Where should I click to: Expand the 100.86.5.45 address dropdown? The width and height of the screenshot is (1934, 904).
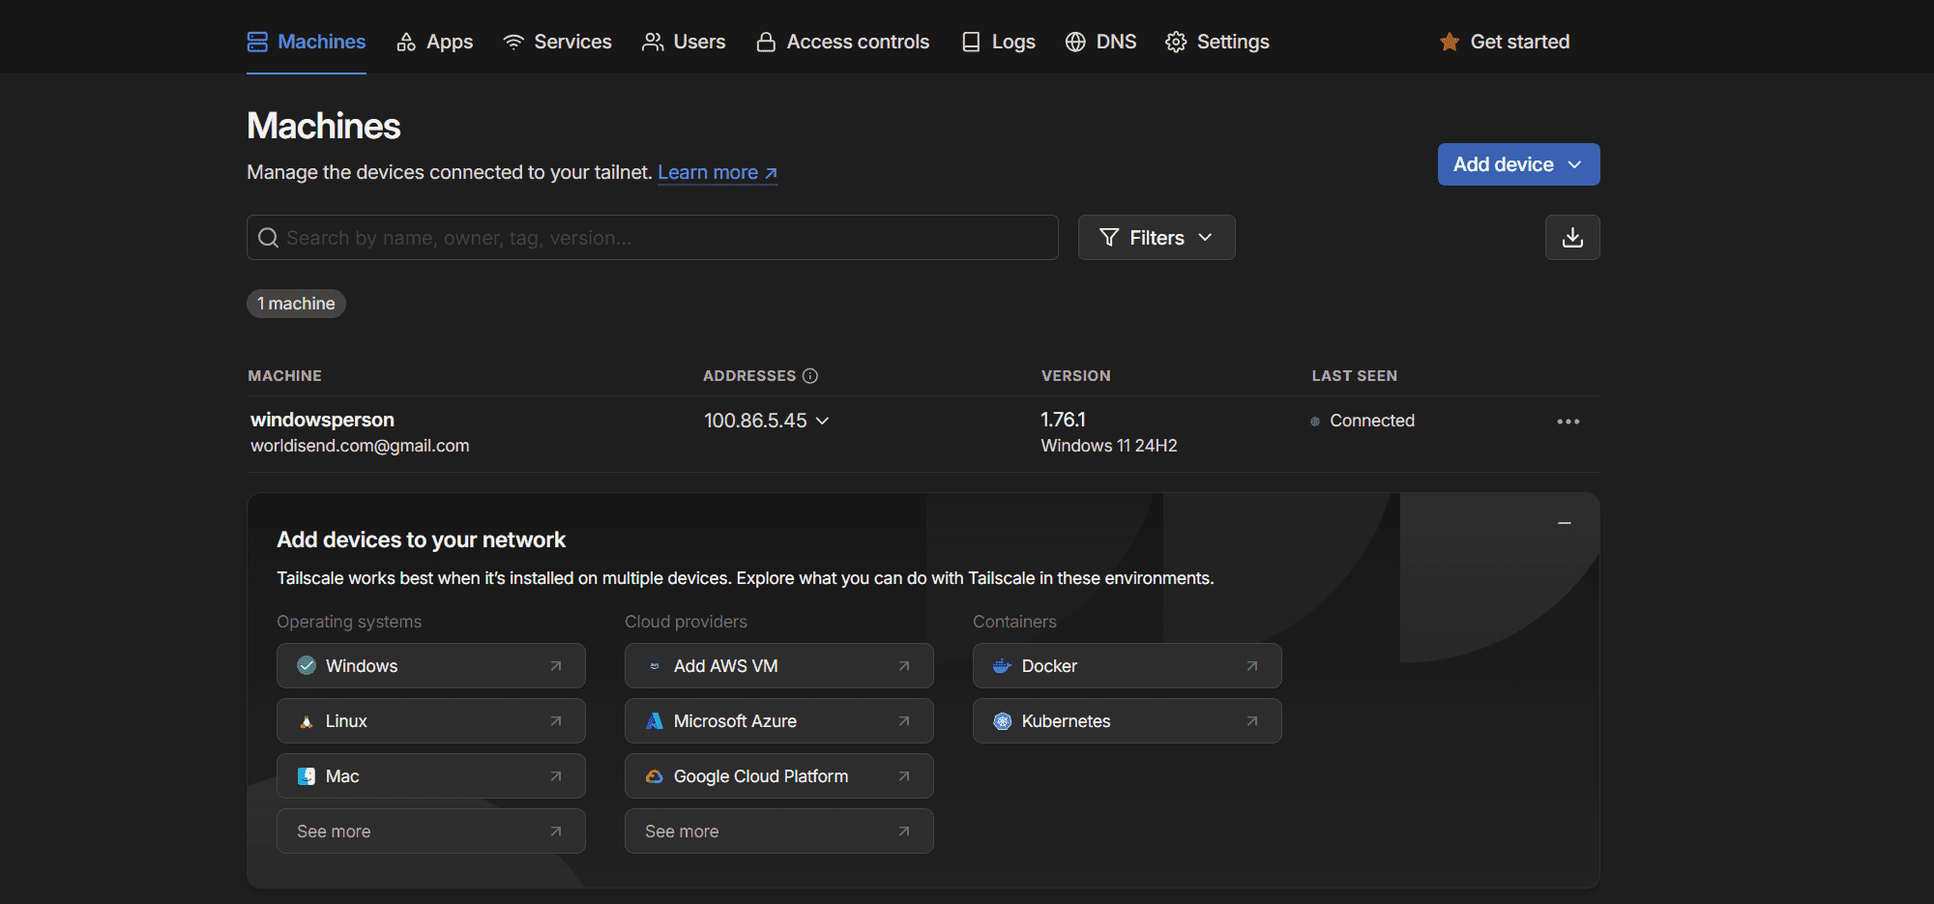click(766, 421)
